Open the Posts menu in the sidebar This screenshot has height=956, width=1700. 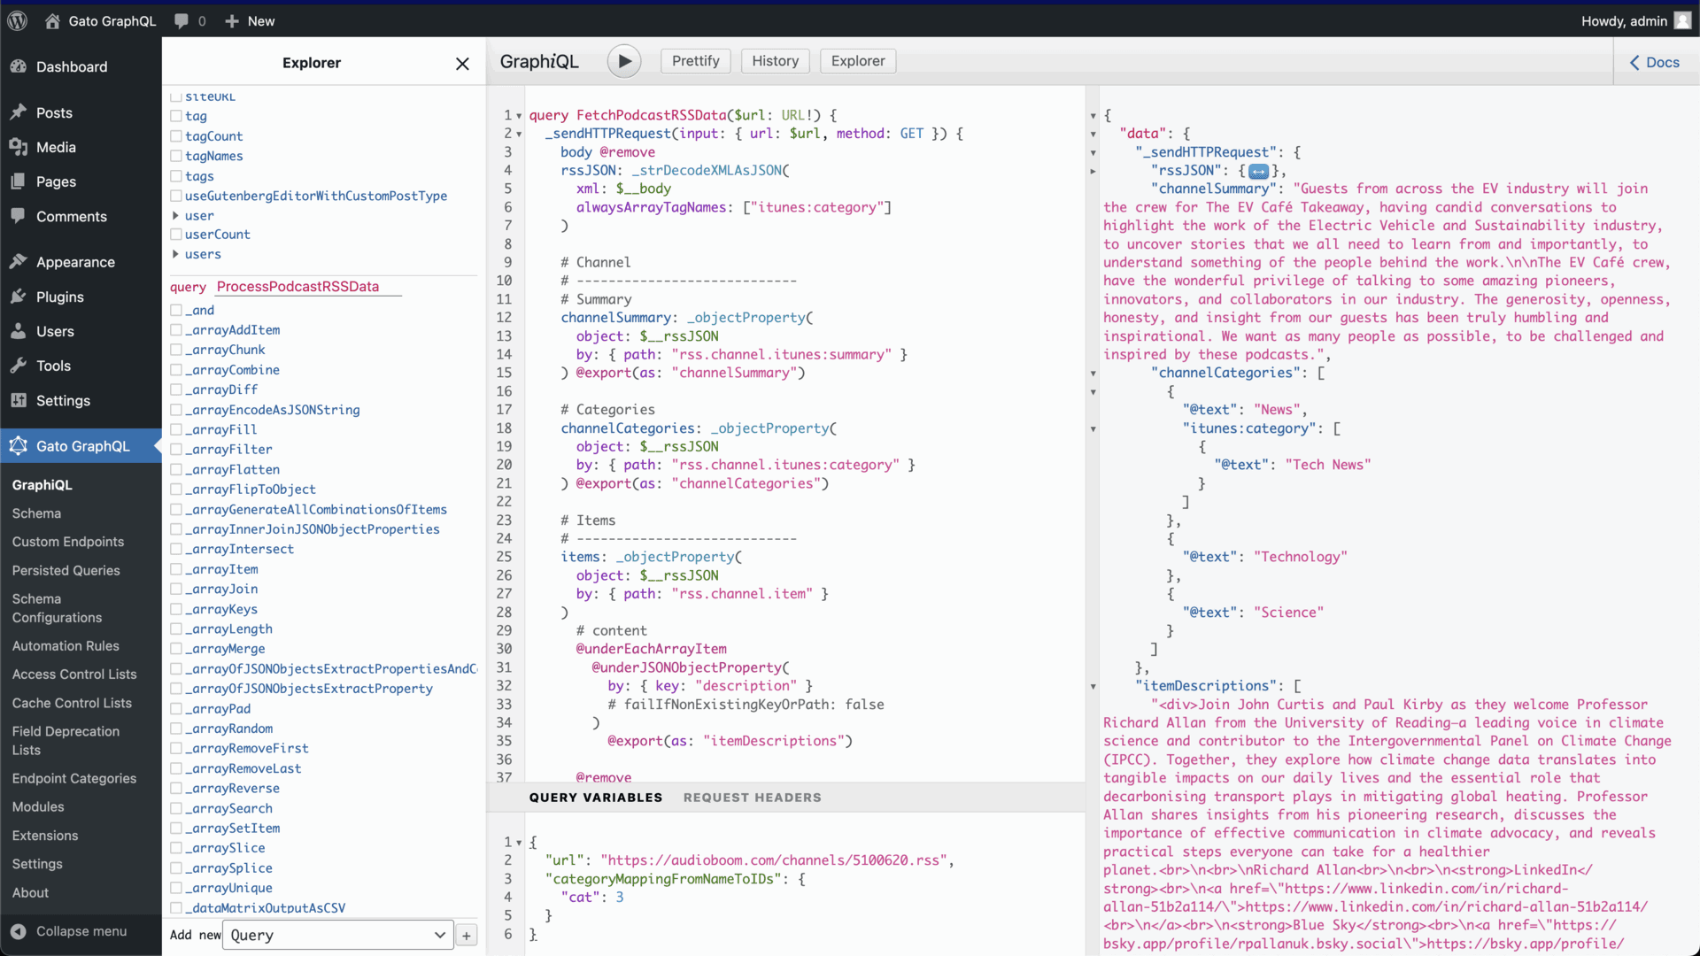coord(19,112)
